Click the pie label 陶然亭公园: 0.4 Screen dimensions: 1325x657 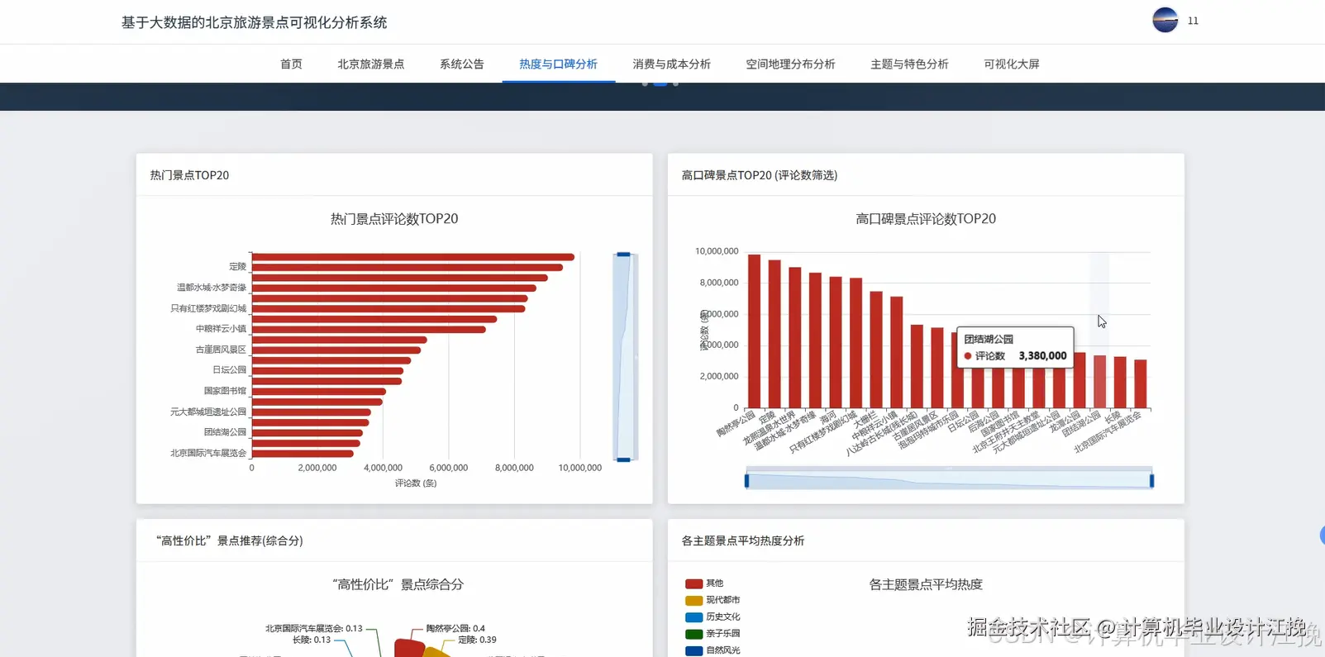click(x=455, y=628)
